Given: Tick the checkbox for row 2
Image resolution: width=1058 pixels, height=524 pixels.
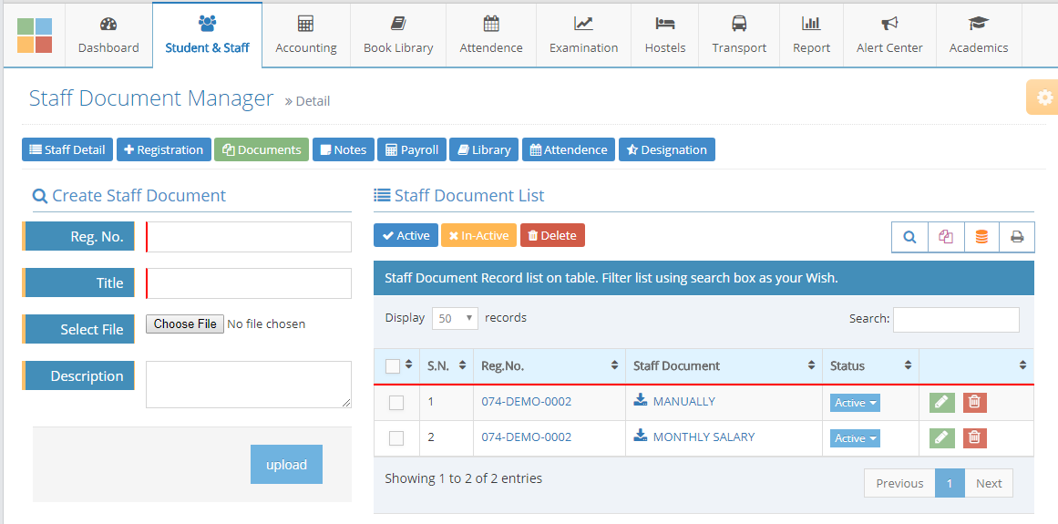Looking at the screenshot, I should click(396, 438).
